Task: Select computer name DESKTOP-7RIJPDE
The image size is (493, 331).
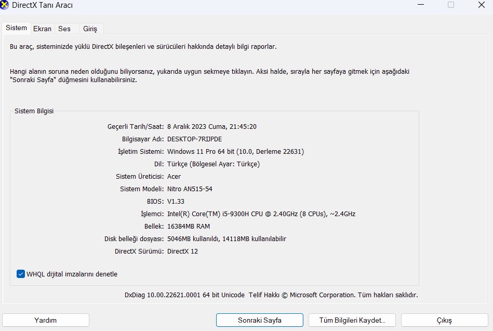Action: click(195, 139)
